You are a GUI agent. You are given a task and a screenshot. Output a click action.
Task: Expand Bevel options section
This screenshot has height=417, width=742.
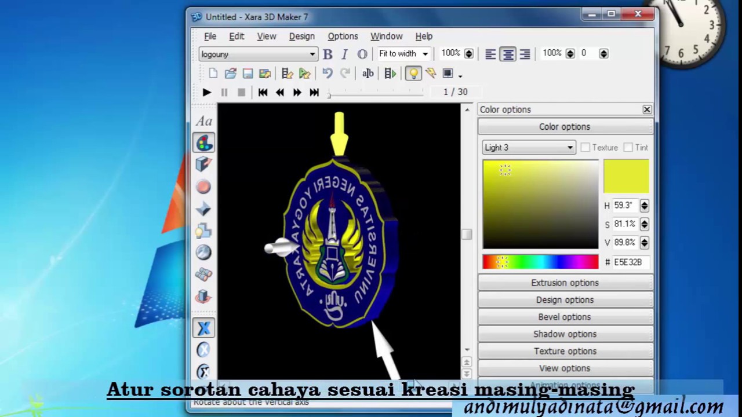pyautogui.click(x=565, y=317)
